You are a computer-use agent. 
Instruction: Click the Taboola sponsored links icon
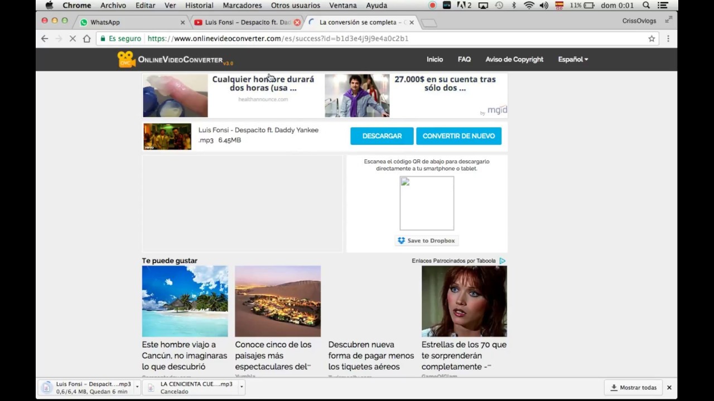click(502, 261)
